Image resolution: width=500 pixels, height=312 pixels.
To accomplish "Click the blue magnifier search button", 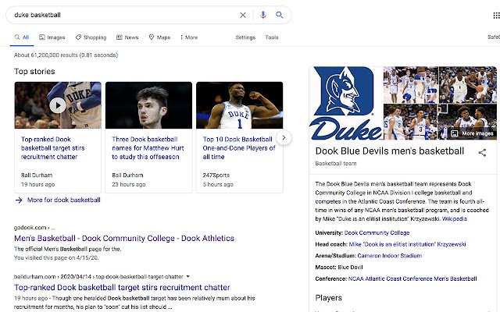I will [280, 15].
